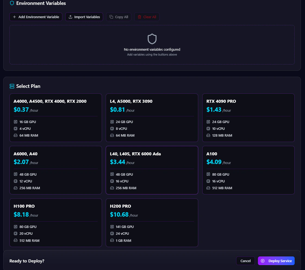Image resolution: width=305 pixels, height=270 pixels.
Task: Click the $10.68 price text
Action: (119, 214)
